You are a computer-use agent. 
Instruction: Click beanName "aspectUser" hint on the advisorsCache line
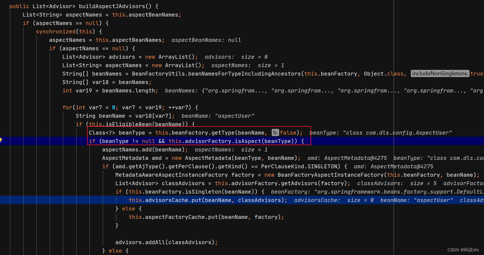(417, 200)
